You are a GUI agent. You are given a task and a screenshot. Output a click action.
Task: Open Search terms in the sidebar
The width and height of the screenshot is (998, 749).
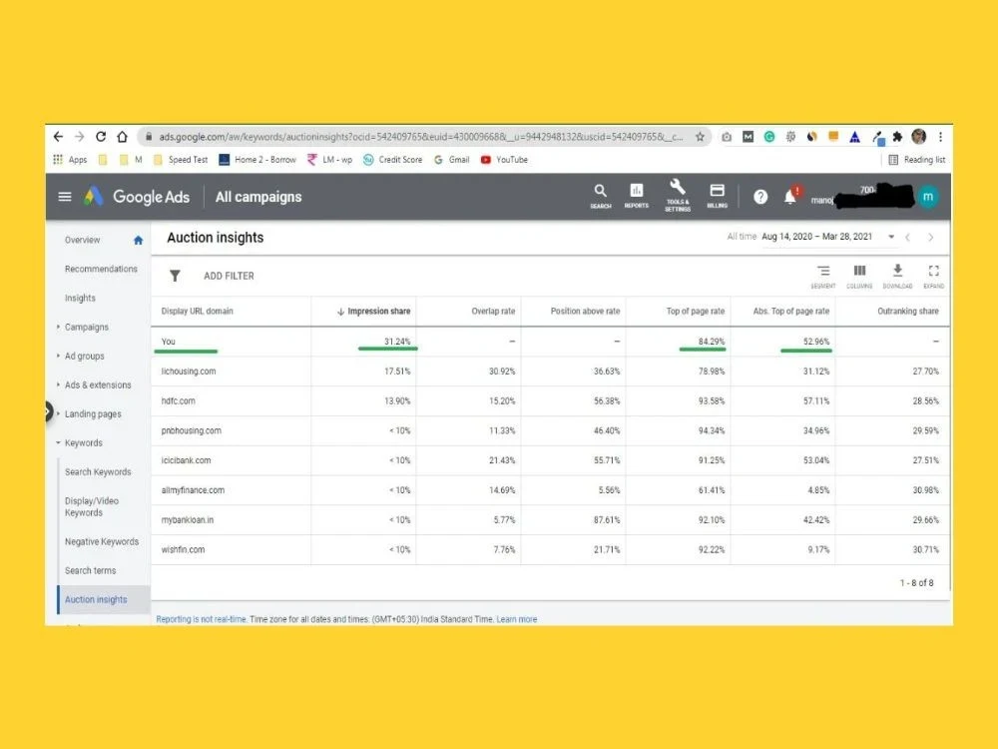point(91,570)
